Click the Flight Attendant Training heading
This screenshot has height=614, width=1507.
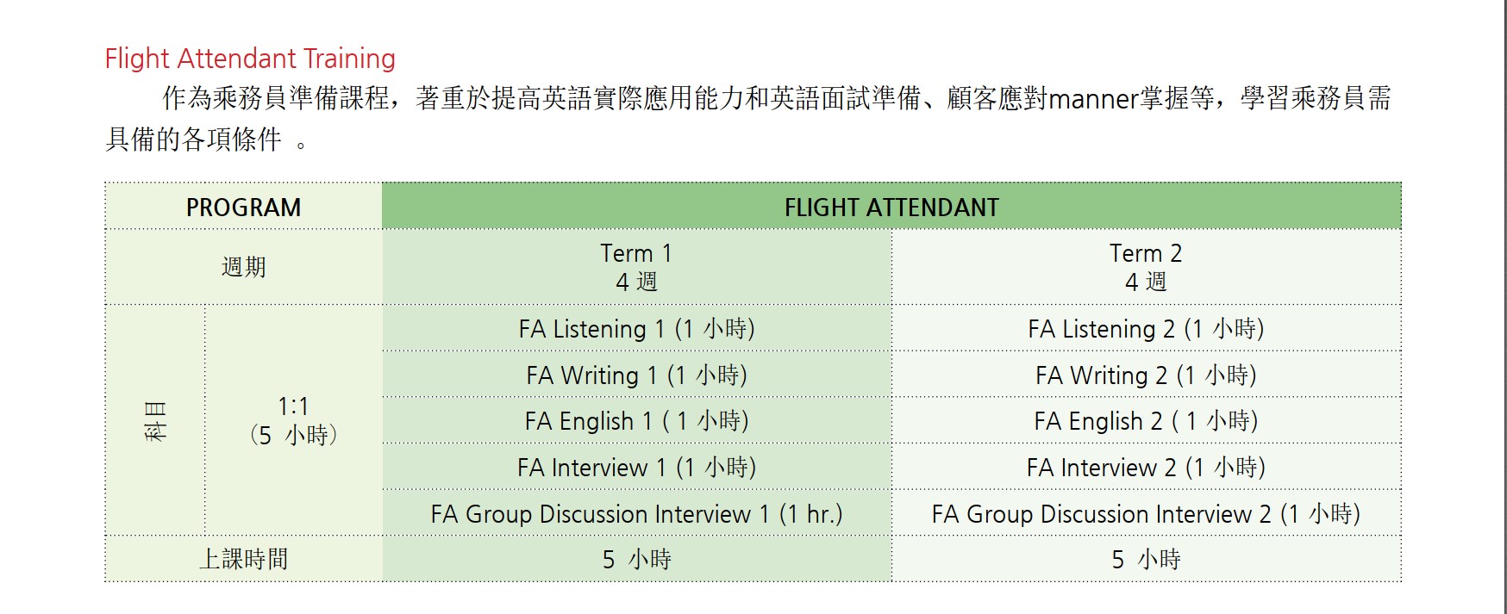click(x=250, y=59)
